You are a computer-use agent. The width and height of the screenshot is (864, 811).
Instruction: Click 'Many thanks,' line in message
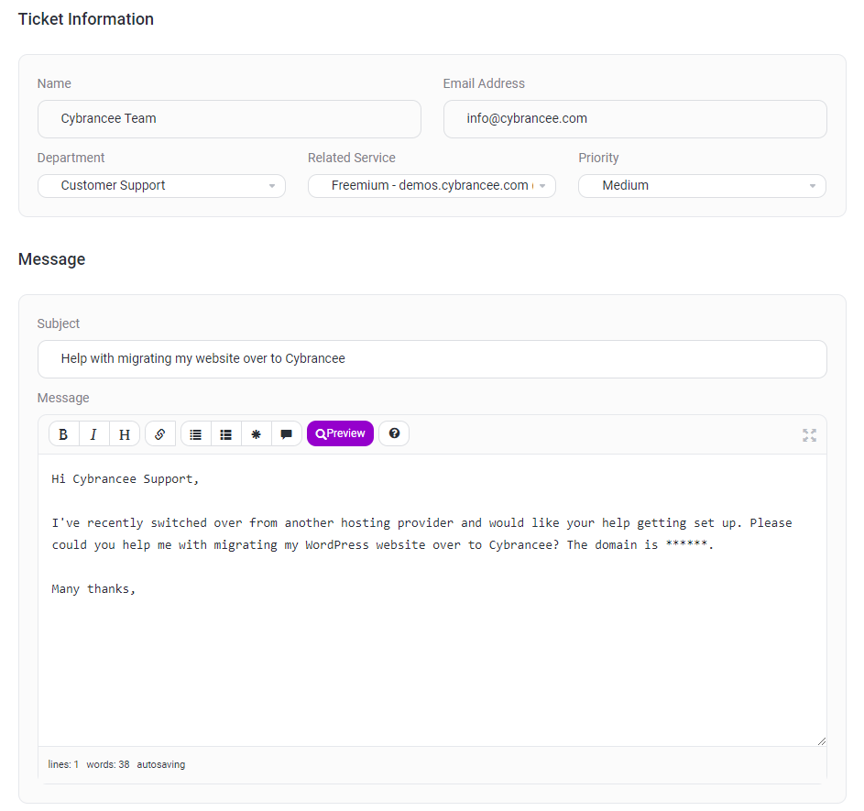click(x=93, y=589)
